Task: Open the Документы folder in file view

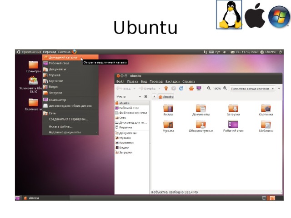Action: pyautogui.click(x=201, y=110)
